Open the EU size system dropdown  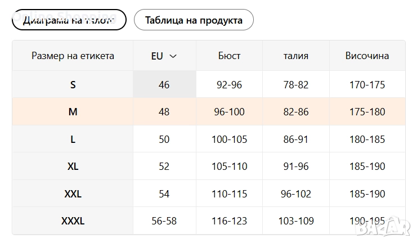click(164, 56)
